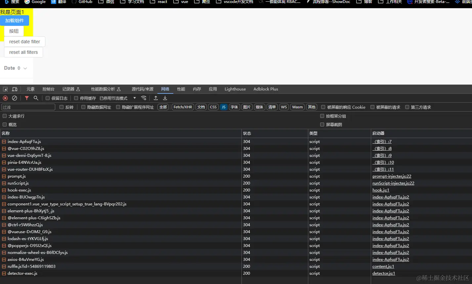
Task: Select the 网络 tab
Action: click(165, 89)
